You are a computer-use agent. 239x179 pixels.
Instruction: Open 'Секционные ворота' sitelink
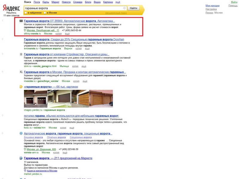pyautogui.click(x=81, y=137)
